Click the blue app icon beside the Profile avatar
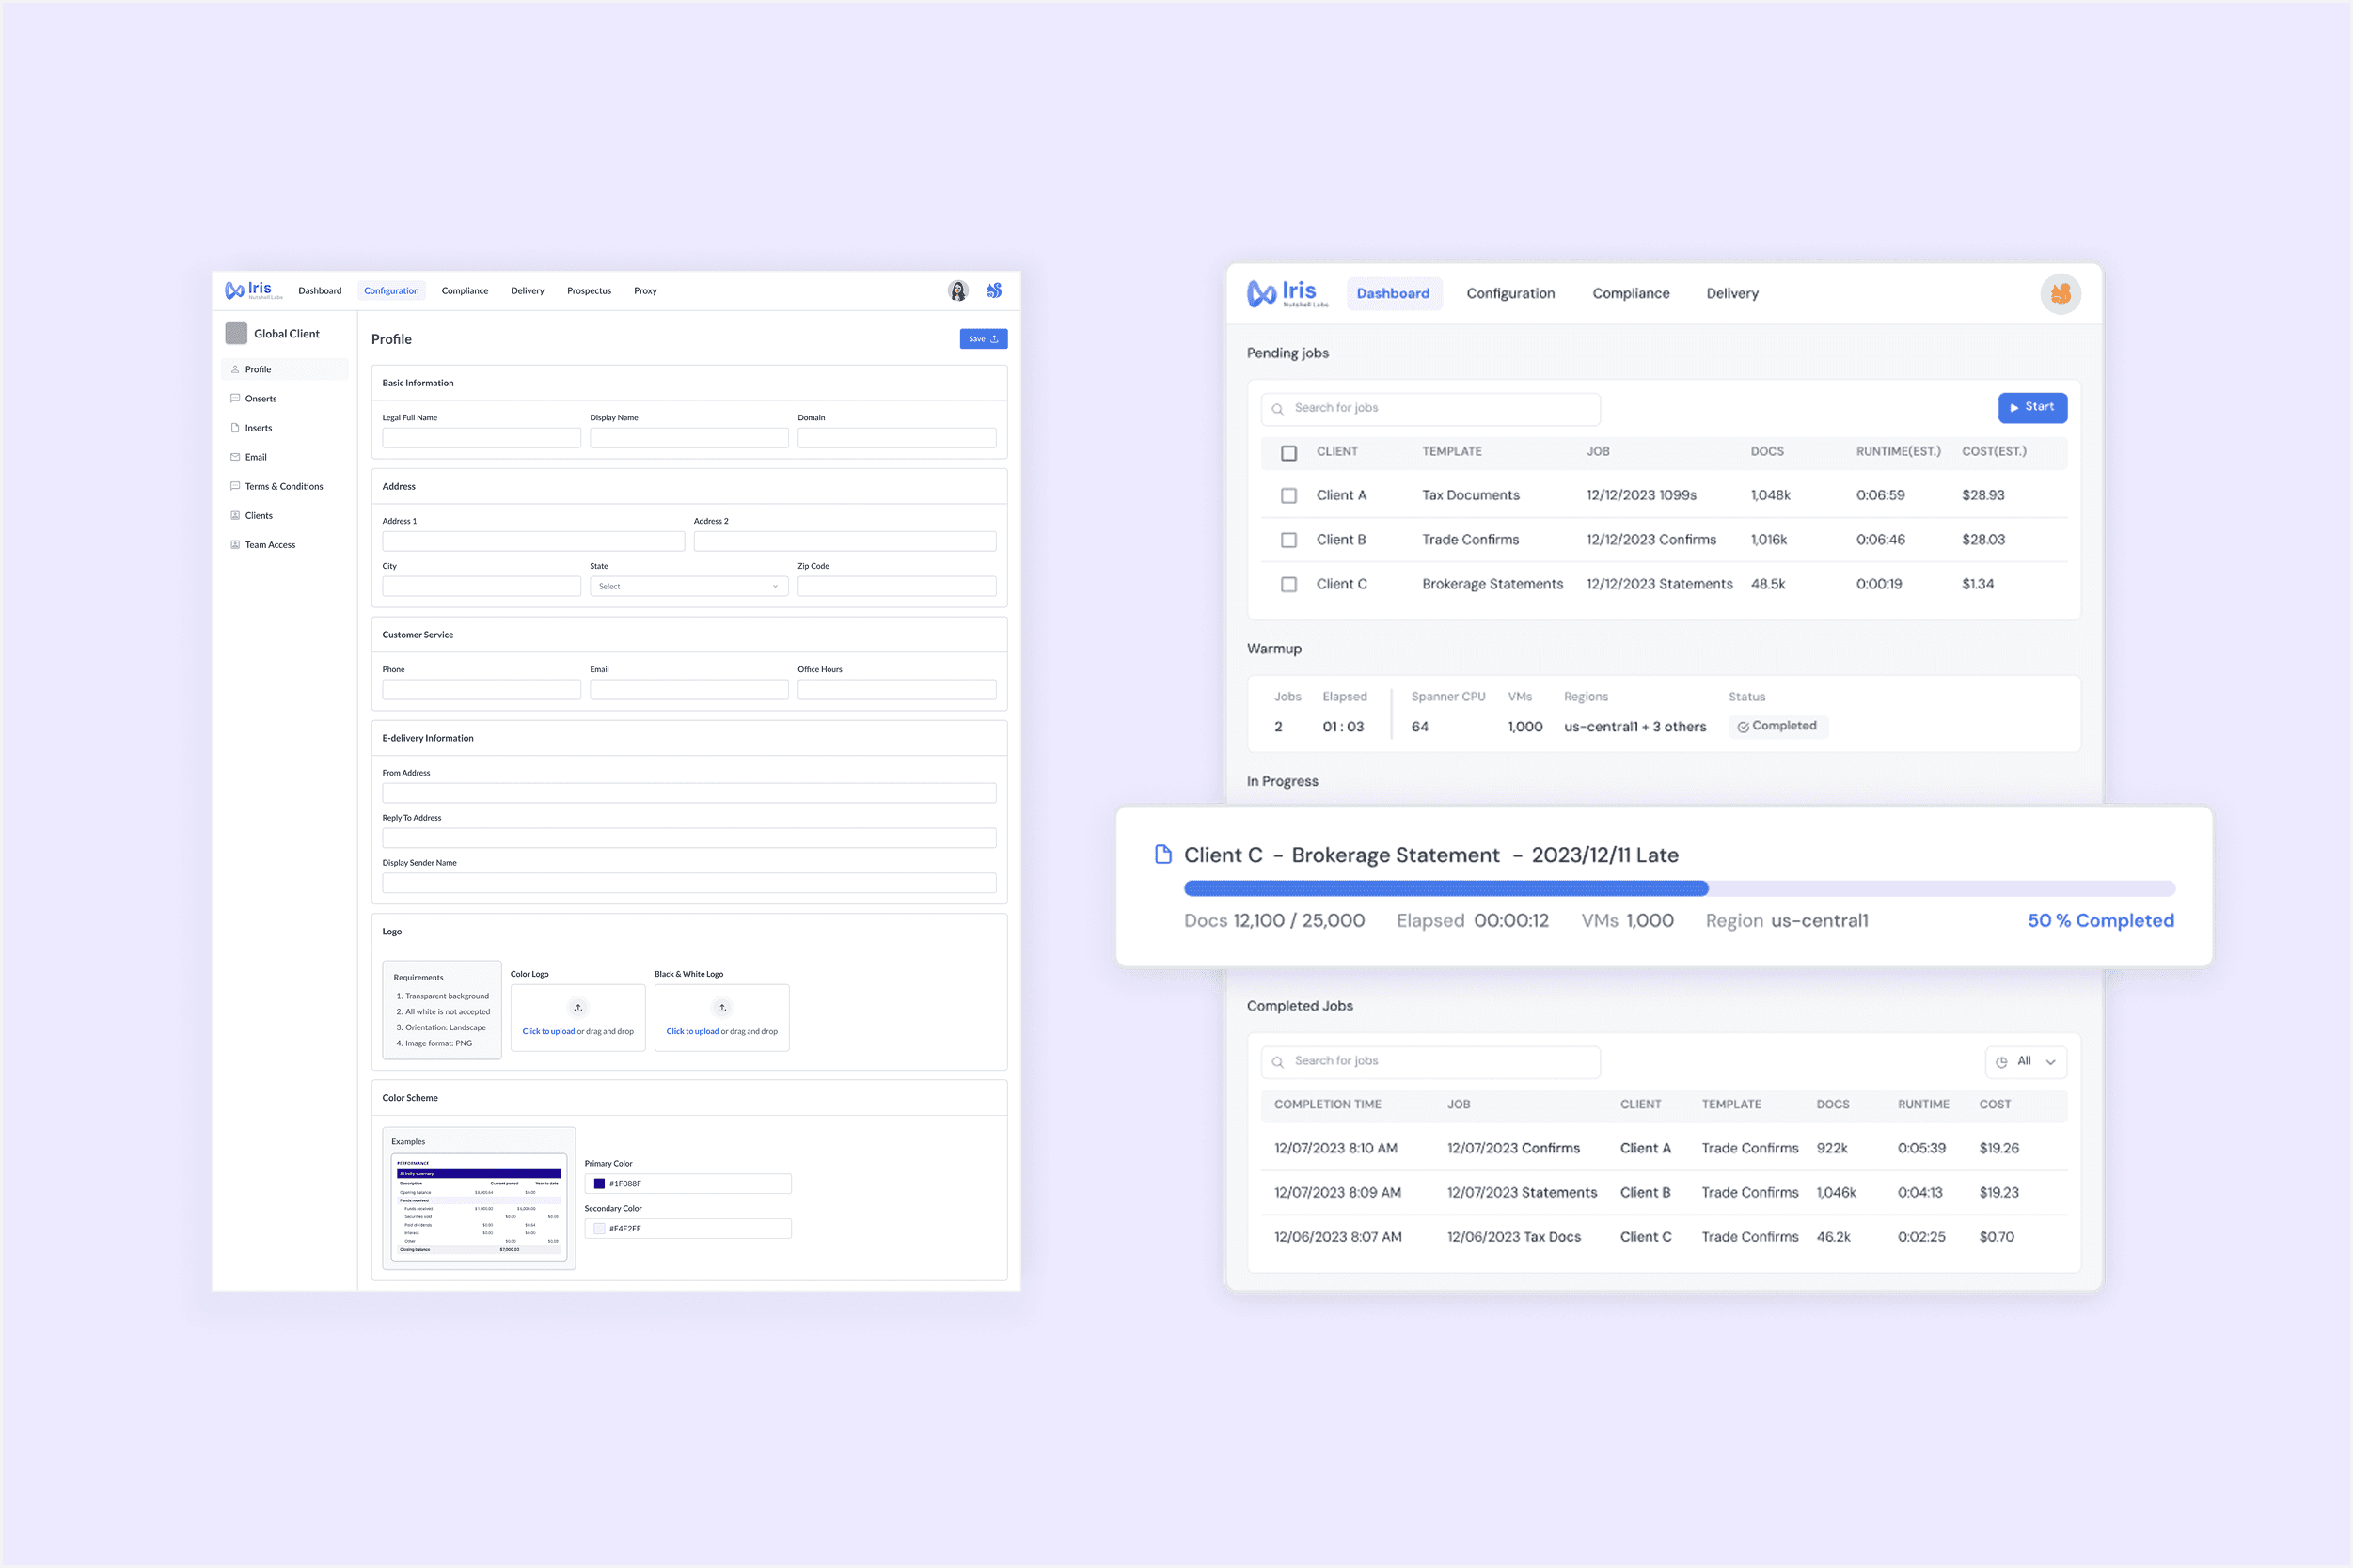This screenshot has height=1568, width=2353. point(993,291)
